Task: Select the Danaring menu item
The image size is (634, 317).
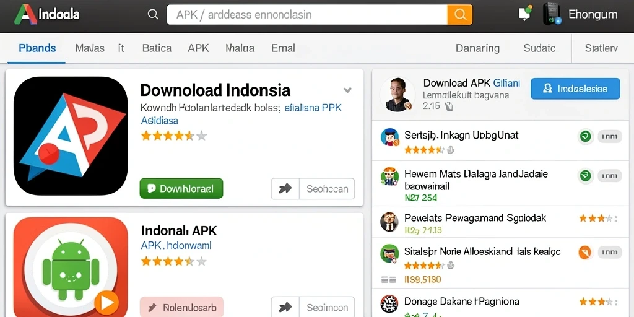Action: [x=477, y=48]
